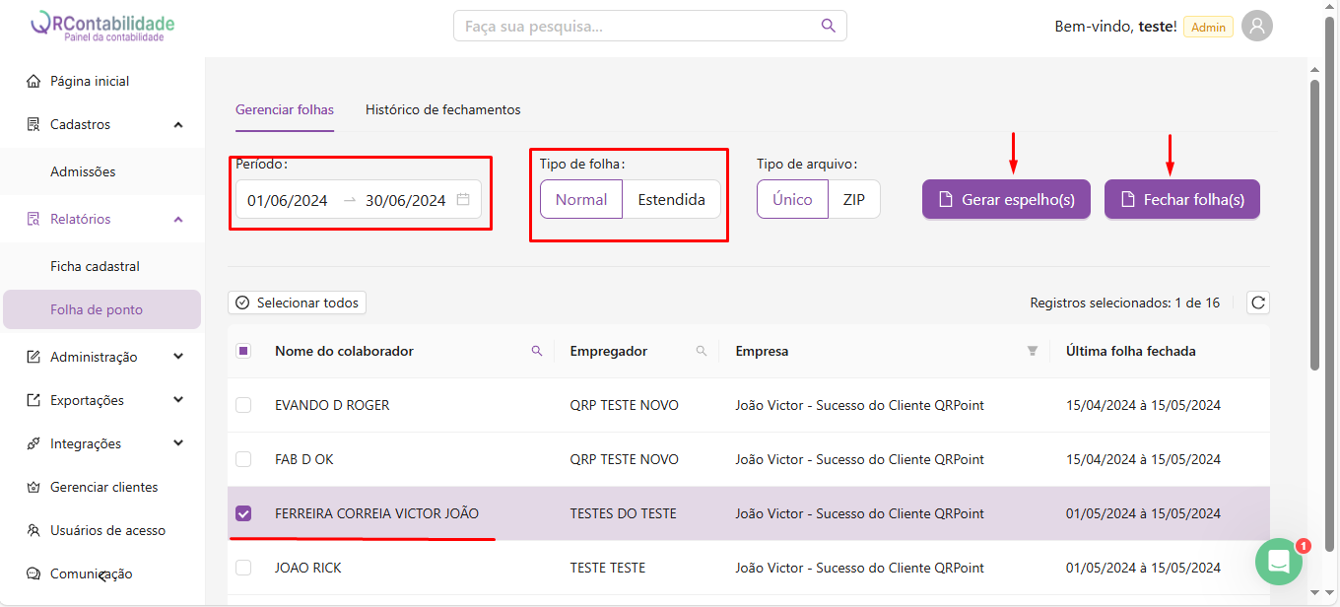Expand the Administração sidebar menu
This screenshot has width=1340, height=607.
178,357
